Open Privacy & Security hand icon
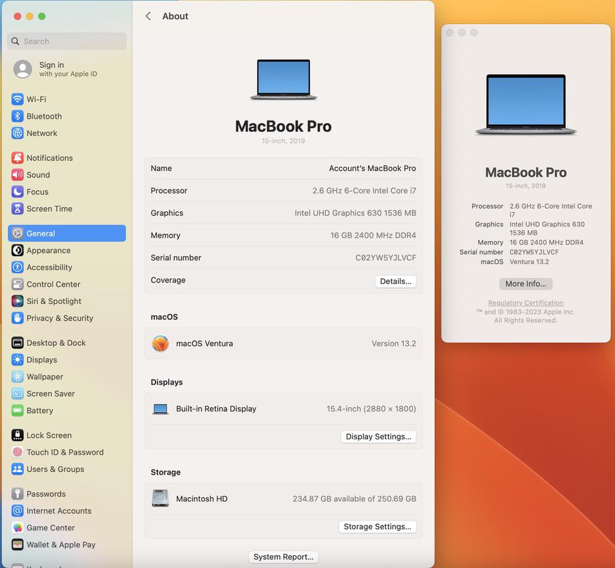This screenshot has width=615, height=568. [17, 318]
